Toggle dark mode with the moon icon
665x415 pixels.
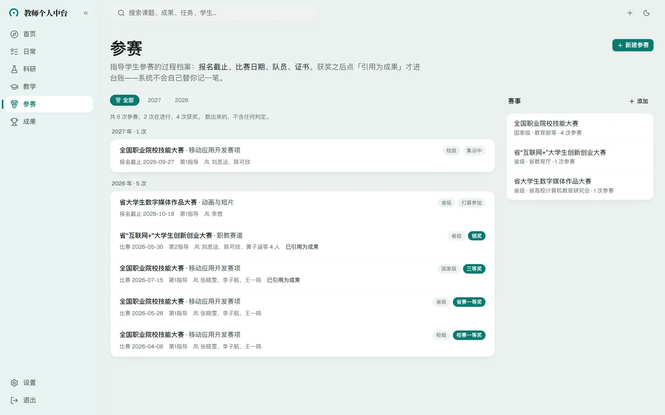point(646,13)
